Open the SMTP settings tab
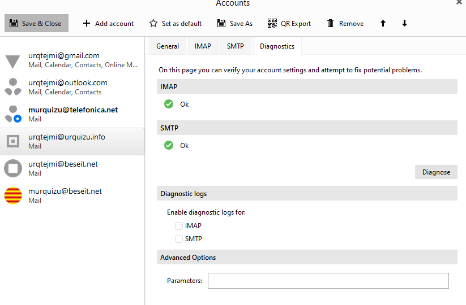Viewport: 466px width, 305px height. point(236,46)
